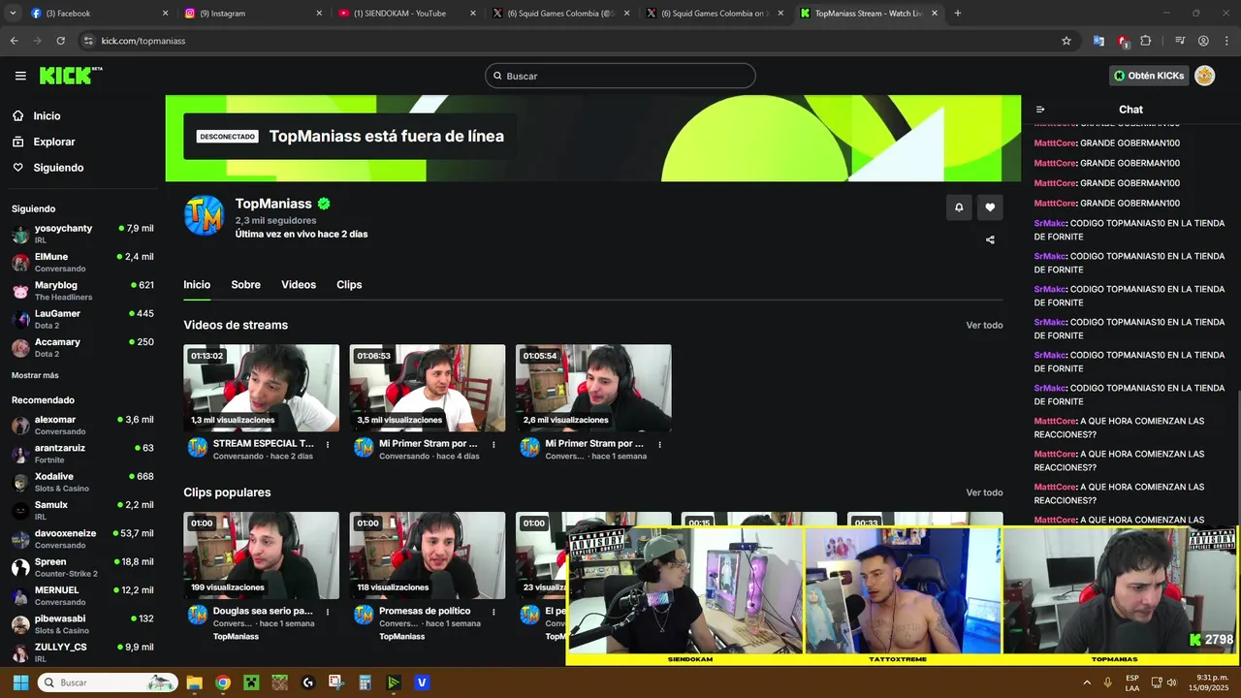
Task: Open options menu for STREAM ESPECIAL video
Action: (x=328, y=445)
